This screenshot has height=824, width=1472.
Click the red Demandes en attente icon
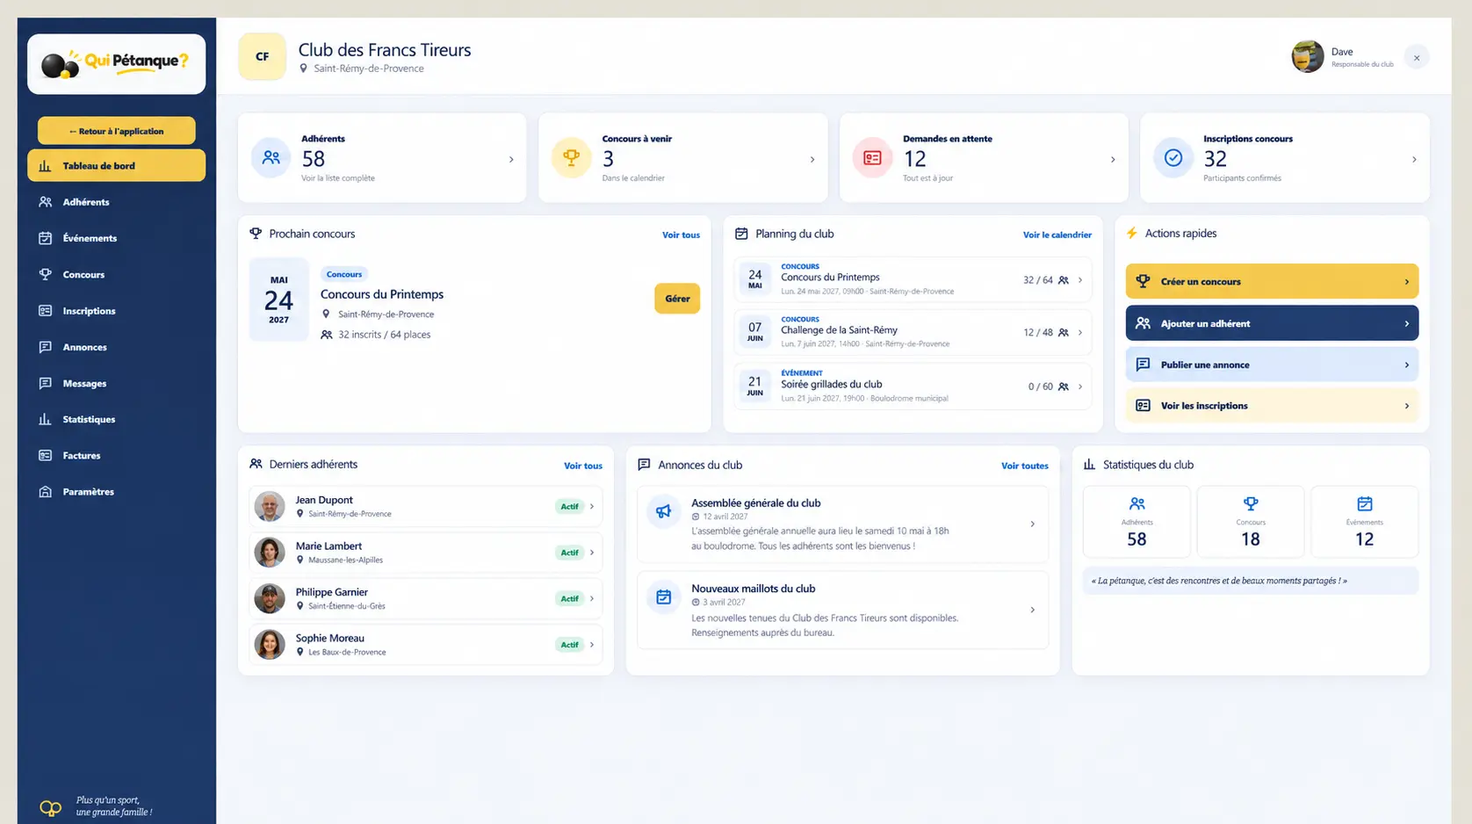[x=872, y=158]
